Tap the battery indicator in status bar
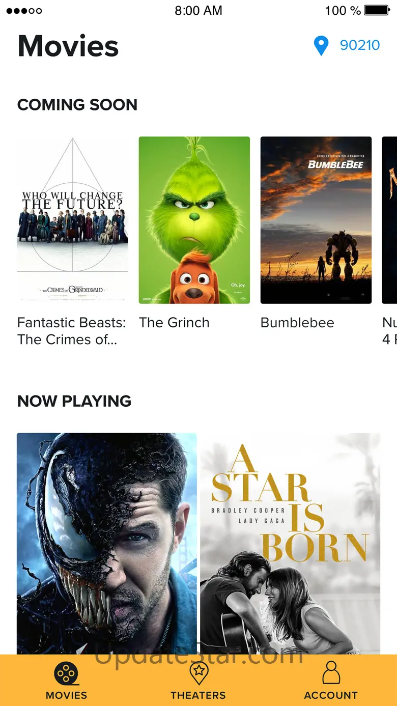 click(377, 10)
